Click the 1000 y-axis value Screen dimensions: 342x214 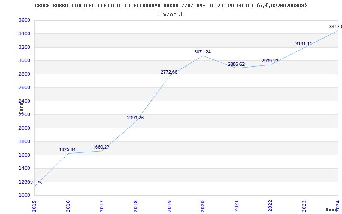click(x=24, y=195)
